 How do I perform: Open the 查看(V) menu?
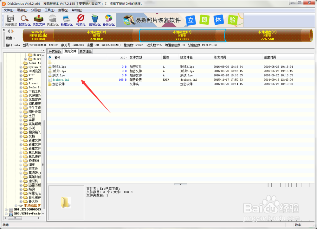(63, 10)
